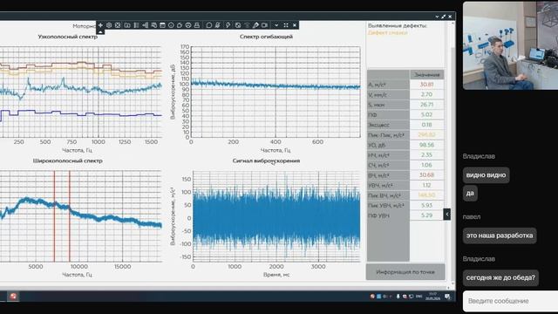Screen dimensions: 558x314
Task: Click the 'Дефект смазки' detected defect text
Action: point(387,32)
